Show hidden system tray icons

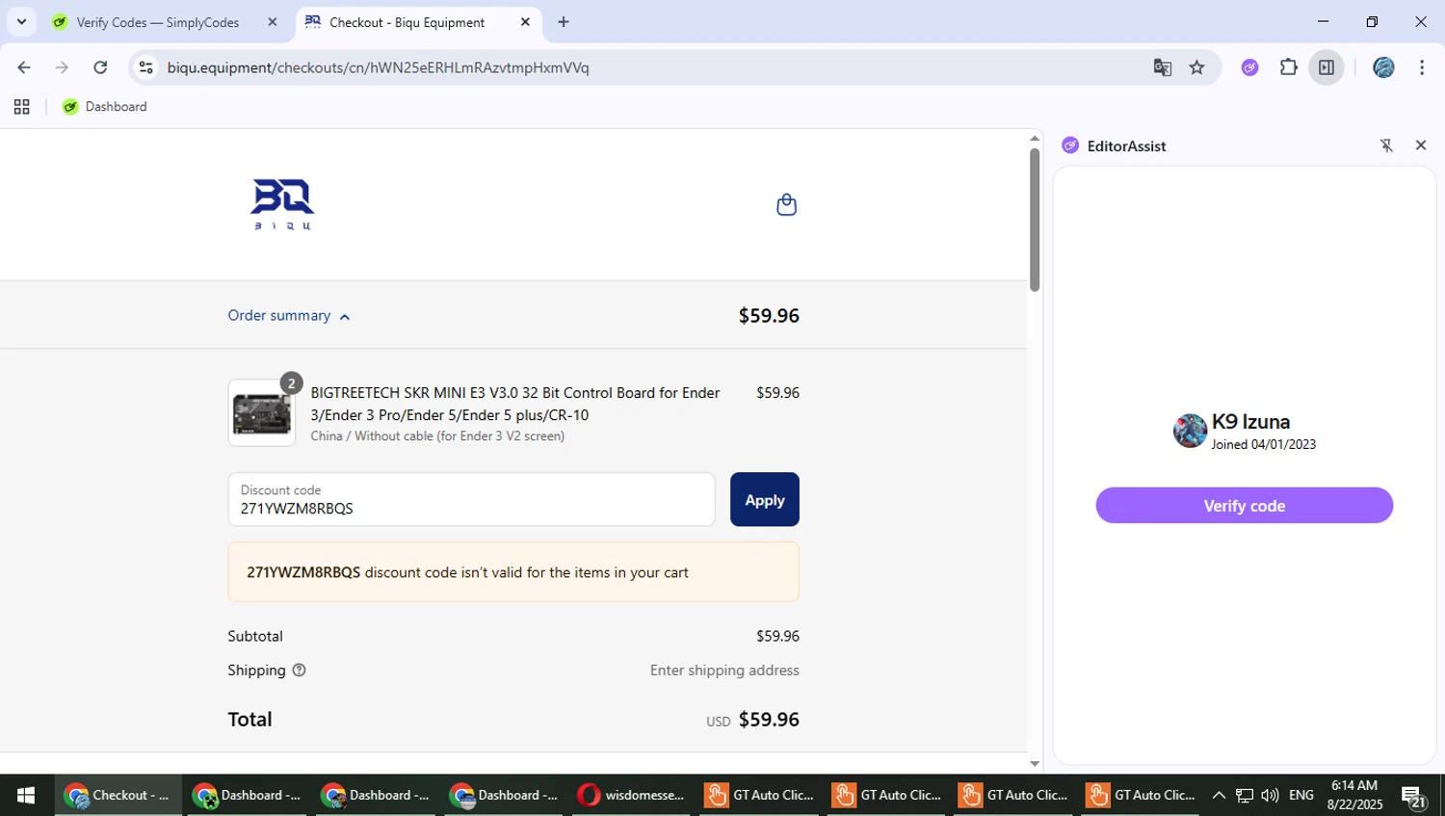[x=1219, y=795]
